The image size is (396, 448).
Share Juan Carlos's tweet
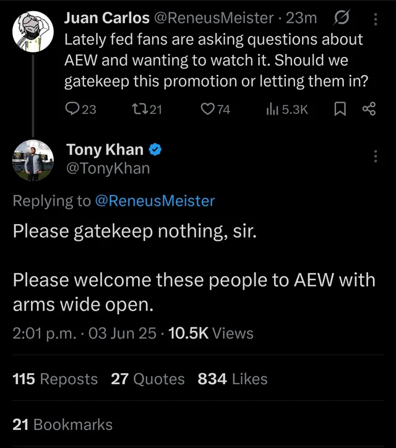(369, 110)
